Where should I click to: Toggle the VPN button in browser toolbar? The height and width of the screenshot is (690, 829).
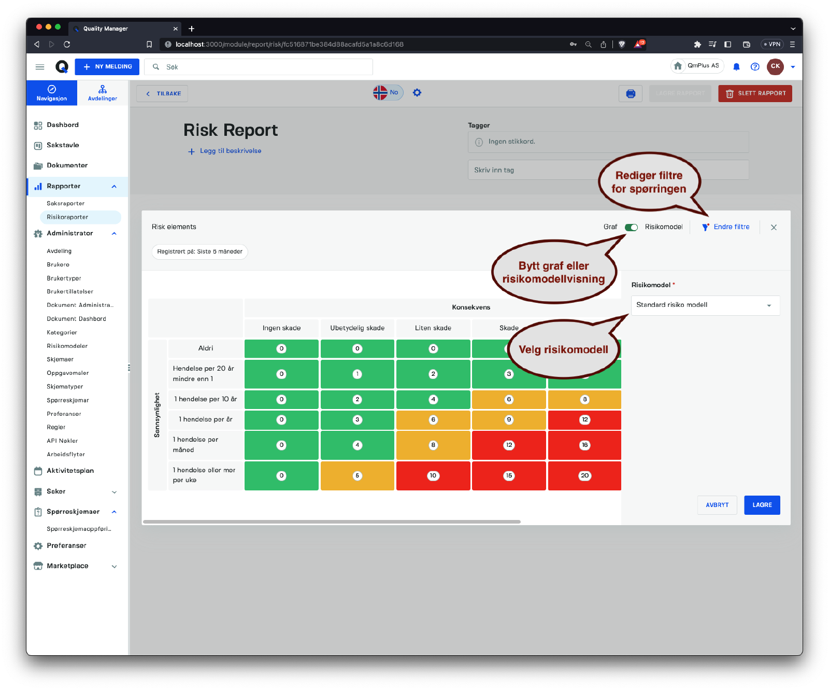click(x=772, y=45)
